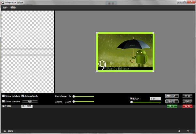Screen dimensions: 196x134
Task: Click the 提示信息 hint info field
Action: click(27, 106)
